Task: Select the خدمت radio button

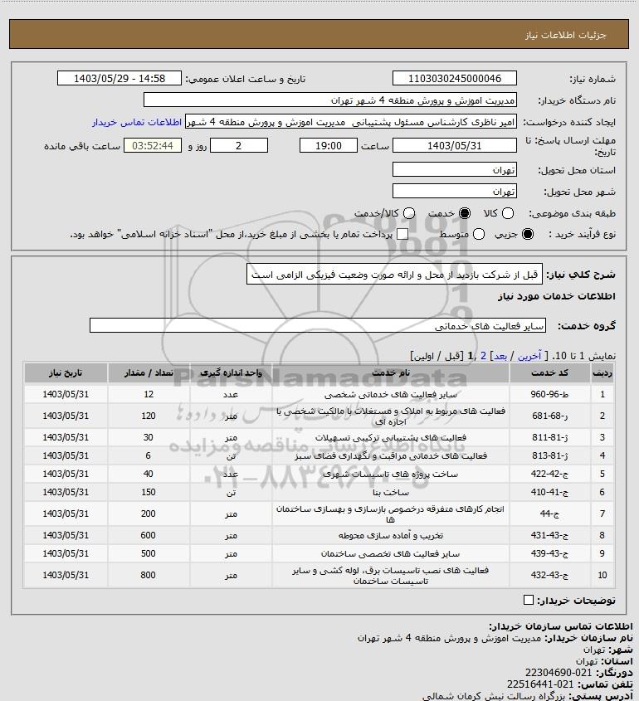Action: pyautogui.click(x=465, y=213)
